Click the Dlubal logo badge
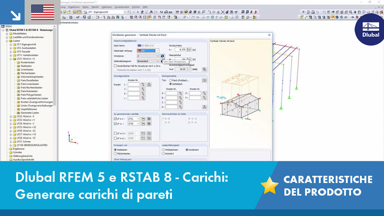384x216 pixels. tap(370, 29)
